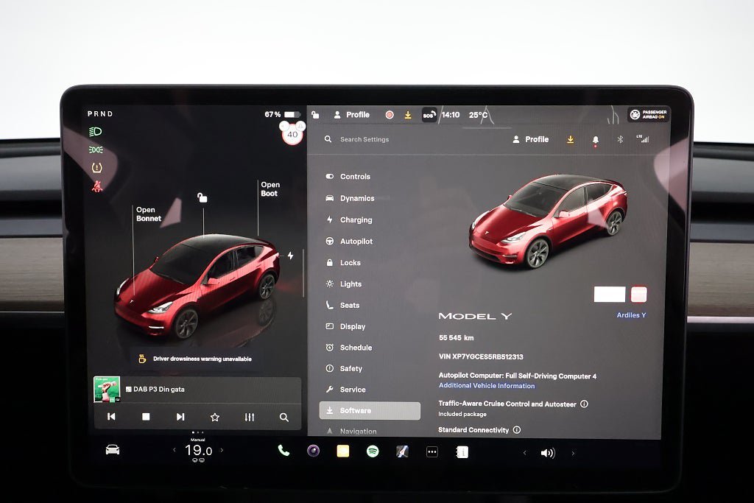This screenshot has height=503, width=754.
Task: Decrease cabin temperature with left arrow
Action: tap(174, 450)
